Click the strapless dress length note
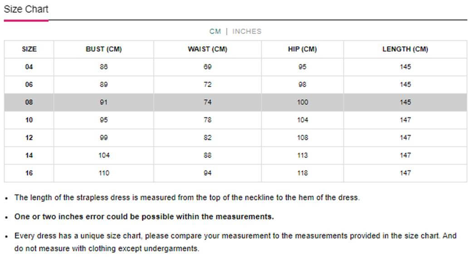474x262 pixels. (187, 198)
